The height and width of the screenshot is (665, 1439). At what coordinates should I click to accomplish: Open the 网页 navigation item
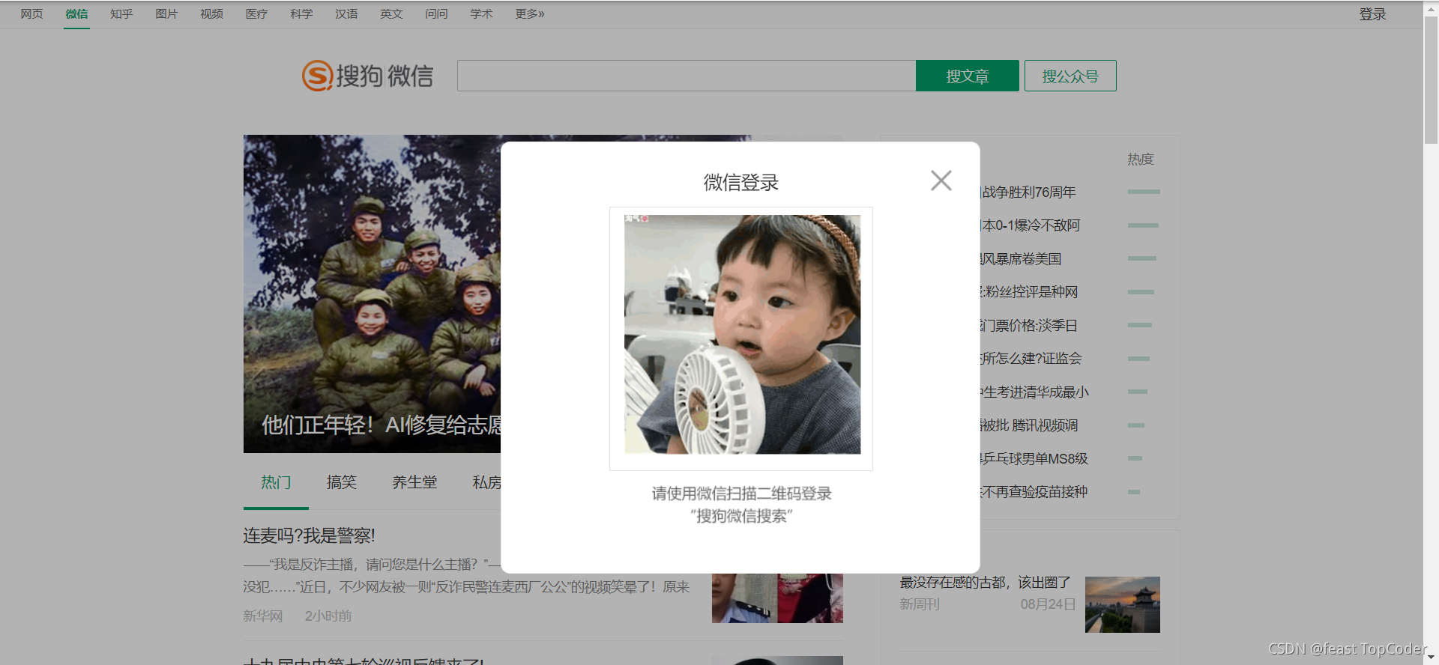[x=31, y=13]
